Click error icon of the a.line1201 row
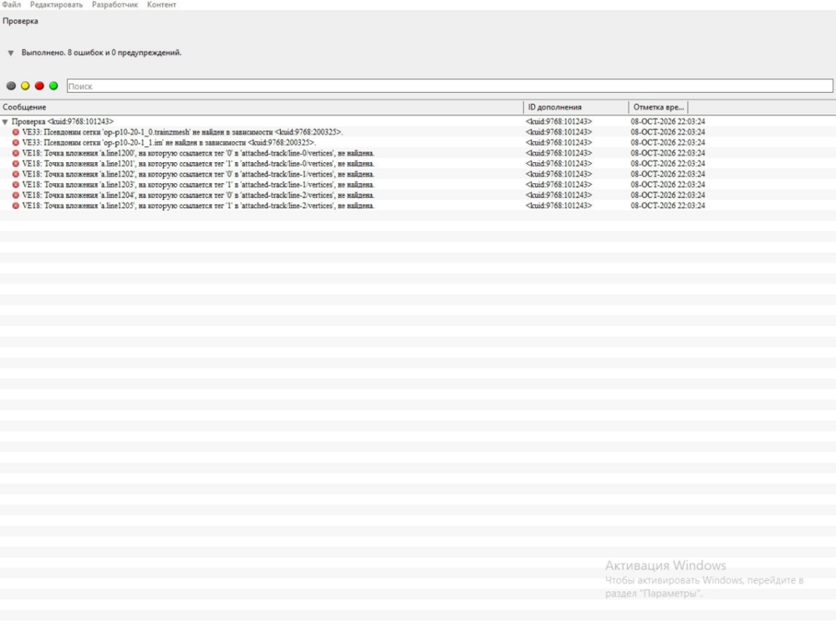This screenshot has width=836, height=627. tap(15, 164)
